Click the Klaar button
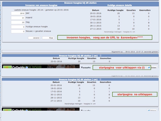161x121 pixels. point(48,38)
